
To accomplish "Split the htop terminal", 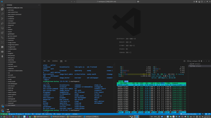I will tap(199, 61).
